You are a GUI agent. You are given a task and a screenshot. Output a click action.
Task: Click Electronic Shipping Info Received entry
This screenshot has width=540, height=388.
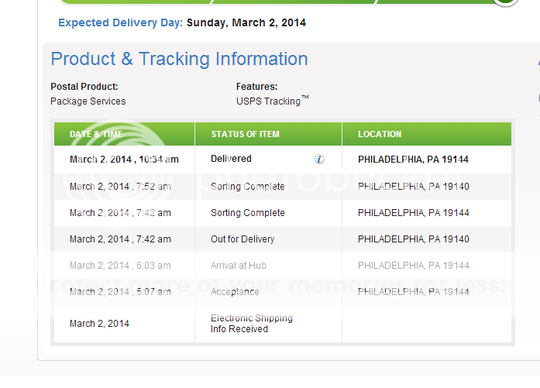[252, 323]
